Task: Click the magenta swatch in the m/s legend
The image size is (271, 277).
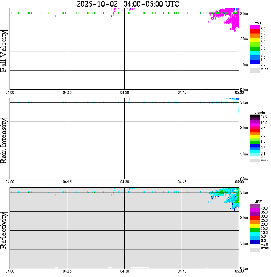Action: pos(255,27)
